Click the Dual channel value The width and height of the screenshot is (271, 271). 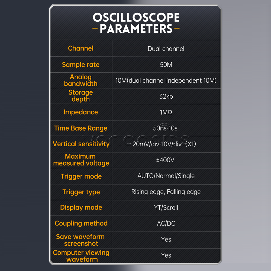click(166, 49)
